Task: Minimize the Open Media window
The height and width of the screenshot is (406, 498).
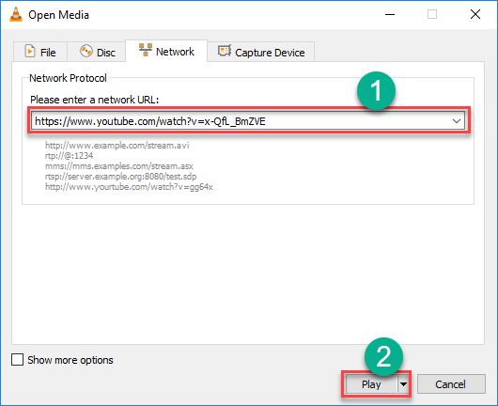Action: tap(390, 15)
